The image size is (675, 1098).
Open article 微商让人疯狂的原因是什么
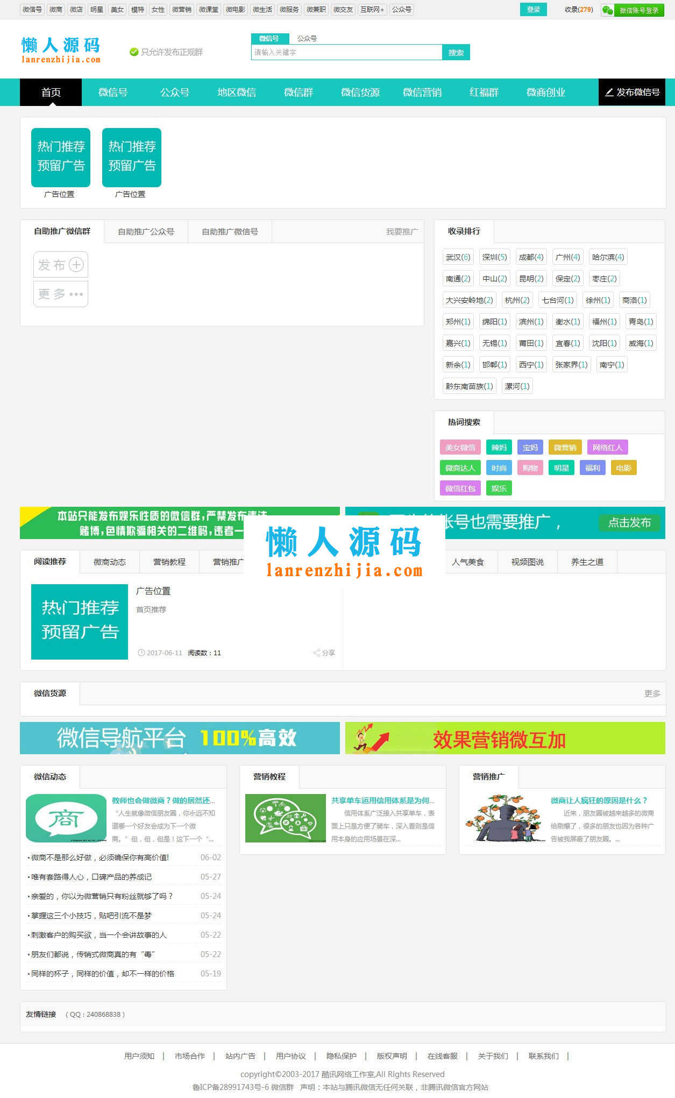point(599,801)
